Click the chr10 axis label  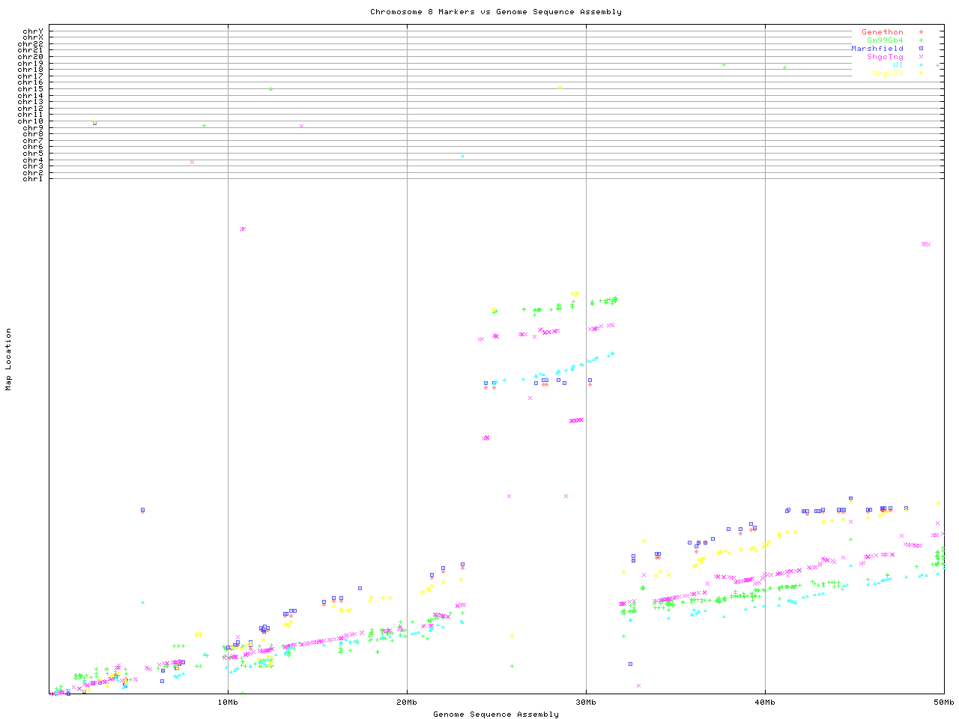(31, 121)
